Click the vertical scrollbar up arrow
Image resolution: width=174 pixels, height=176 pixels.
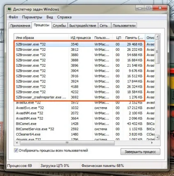pos(157,36)
